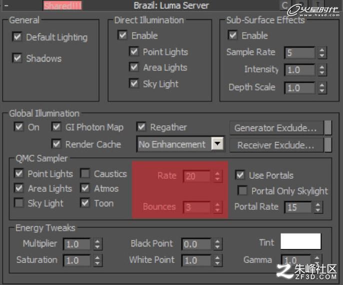Screen dimensions: 343x285
Task: Adjust the Black Point spinner arrows
Action: (x=217, y=244)
